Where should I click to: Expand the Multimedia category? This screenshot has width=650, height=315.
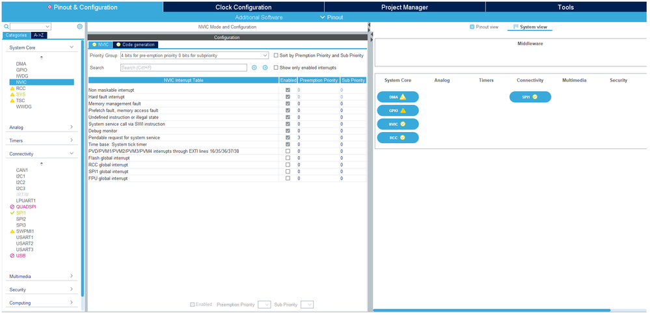[41, 276]
